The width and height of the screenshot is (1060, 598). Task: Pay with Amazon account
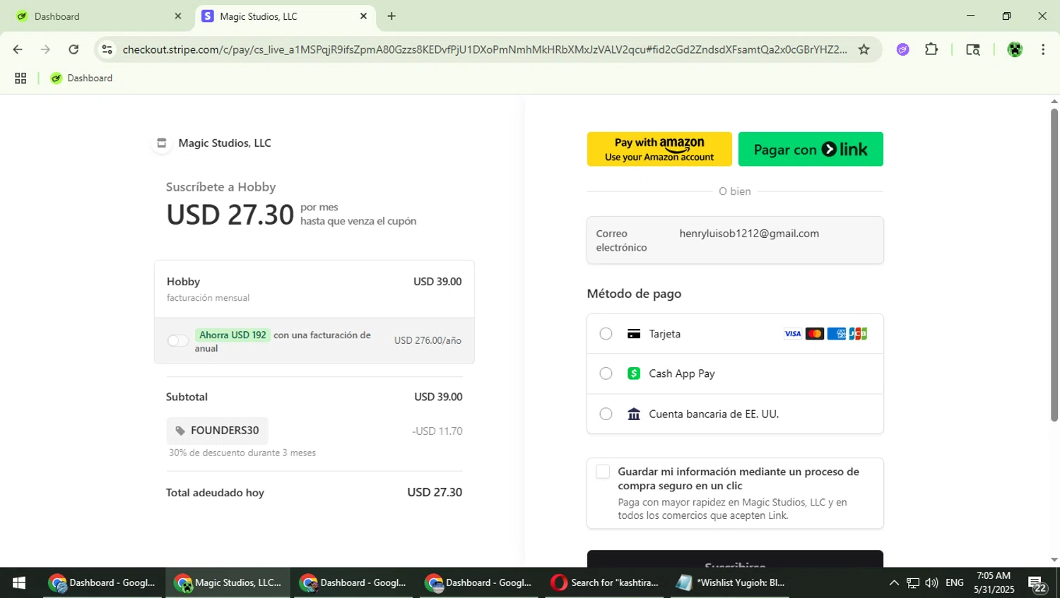point(659,149)
